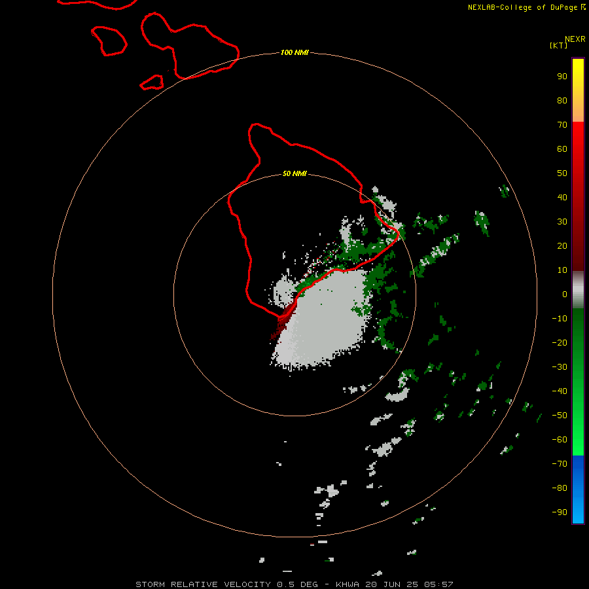Select the 50 NMI range ring label
The width and height of the screenshot is (589, 589).
click(x=294, y=173)
